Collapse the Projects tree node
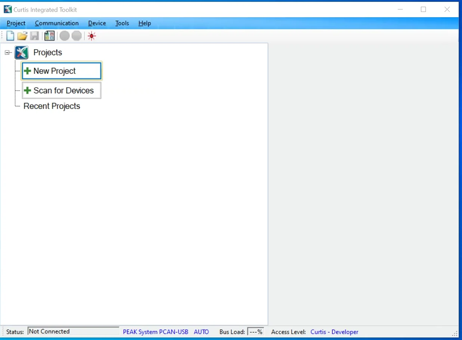Viewport: 462px width, 340px height. [x=7, y=53]
